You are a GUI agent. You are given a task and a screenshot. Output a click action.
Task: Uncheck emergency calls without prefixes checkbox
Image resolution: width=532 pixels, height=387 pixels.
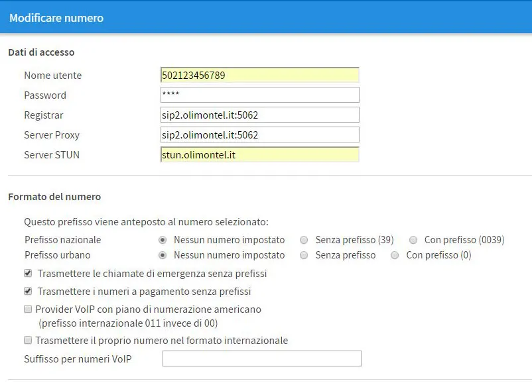coord(28,273)
